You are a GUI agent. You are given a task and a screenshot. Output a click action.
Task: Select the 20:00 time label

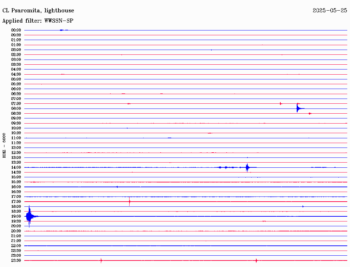click(16, 226)
